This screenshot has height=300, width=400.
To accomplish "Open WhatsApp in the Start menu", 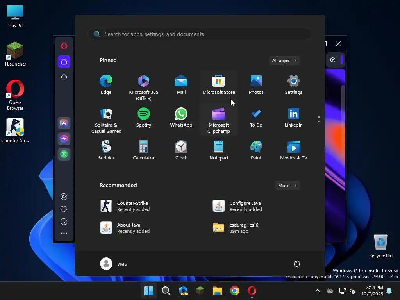I will coord(181,118).
